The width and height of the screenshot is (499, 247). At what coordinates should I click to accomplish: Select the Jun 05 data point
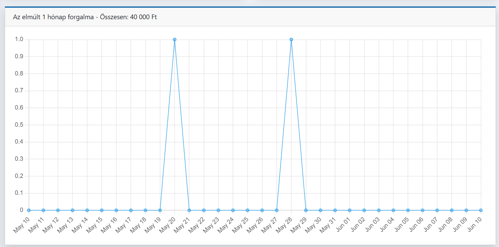pyautogui.click(x=408, y=210)
